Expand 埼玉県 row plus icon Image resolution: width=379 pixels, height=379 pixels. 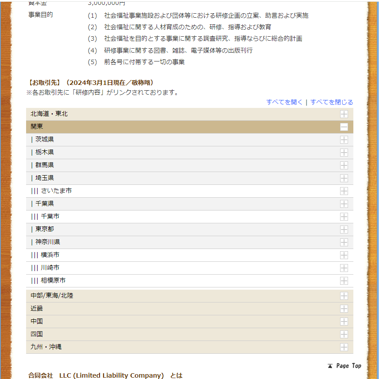click(344, 178)
